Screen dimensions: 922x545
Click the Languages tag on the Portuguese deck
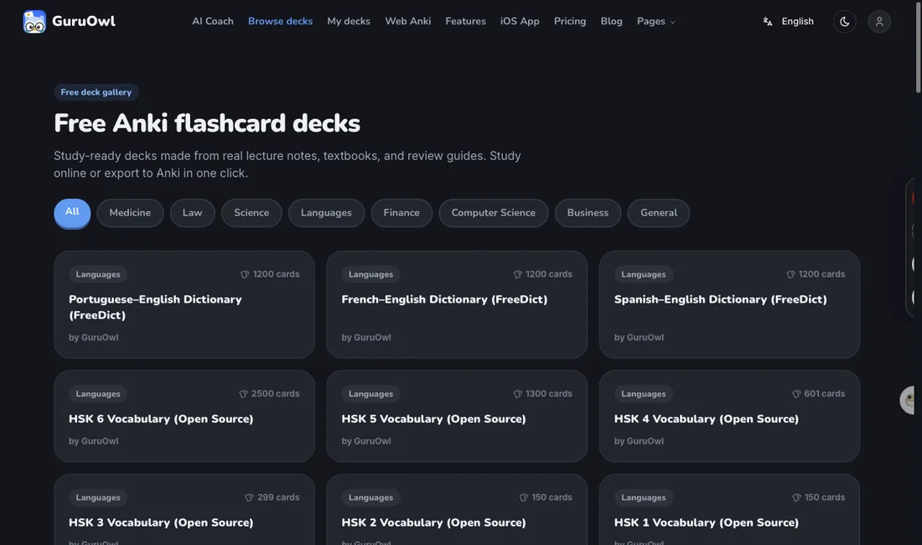coord(97,274)
